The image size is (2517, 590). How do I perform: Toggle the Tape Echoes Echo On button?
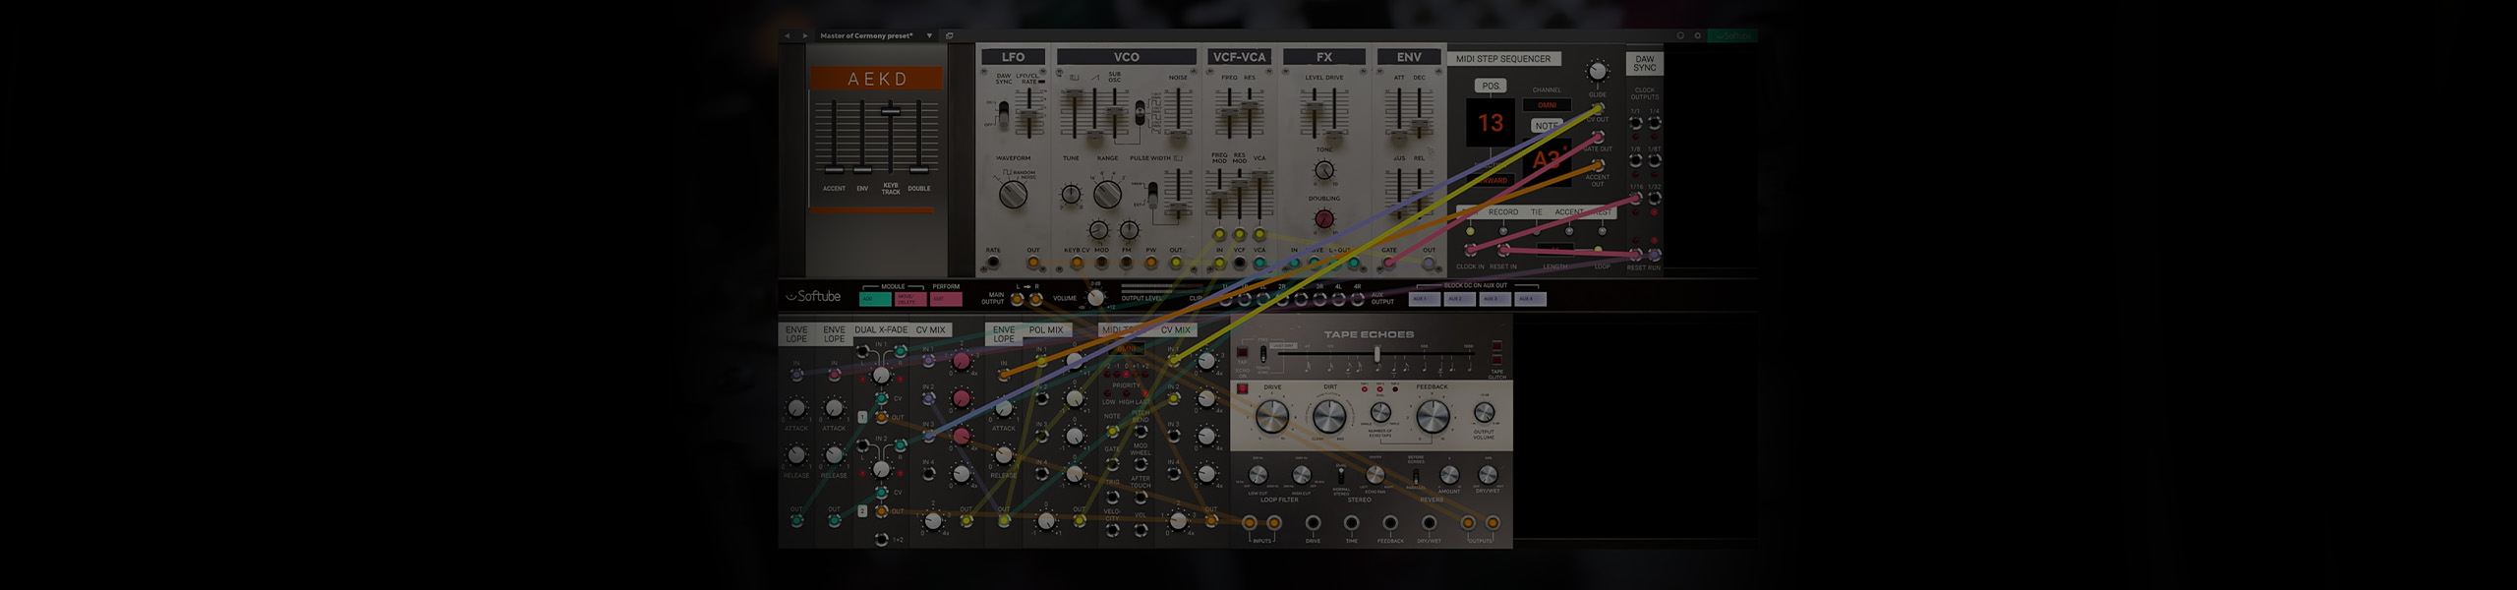[x=1242, y=352]
